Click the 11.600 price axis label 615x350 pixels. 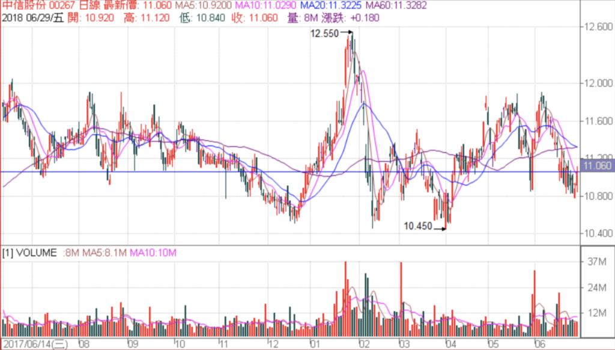[598, 121]
